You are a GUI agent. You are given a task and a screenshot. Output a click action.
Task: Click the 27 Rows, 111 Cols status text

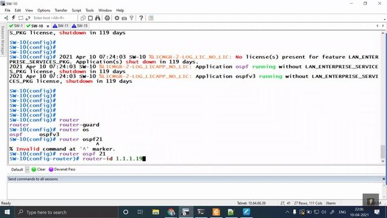[x=308, y=203]
